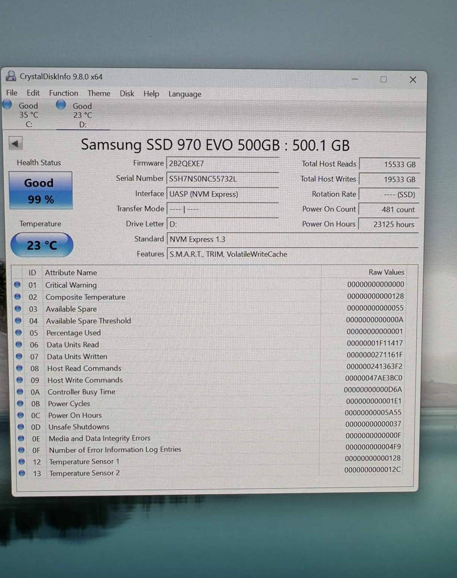Click status dot for Error Information Log Entries
The image size is (457, 578).
pos(21,450)
